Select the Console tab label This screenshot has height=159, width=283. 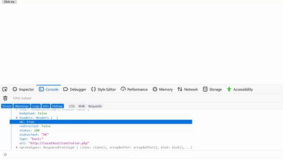(52, 89)
